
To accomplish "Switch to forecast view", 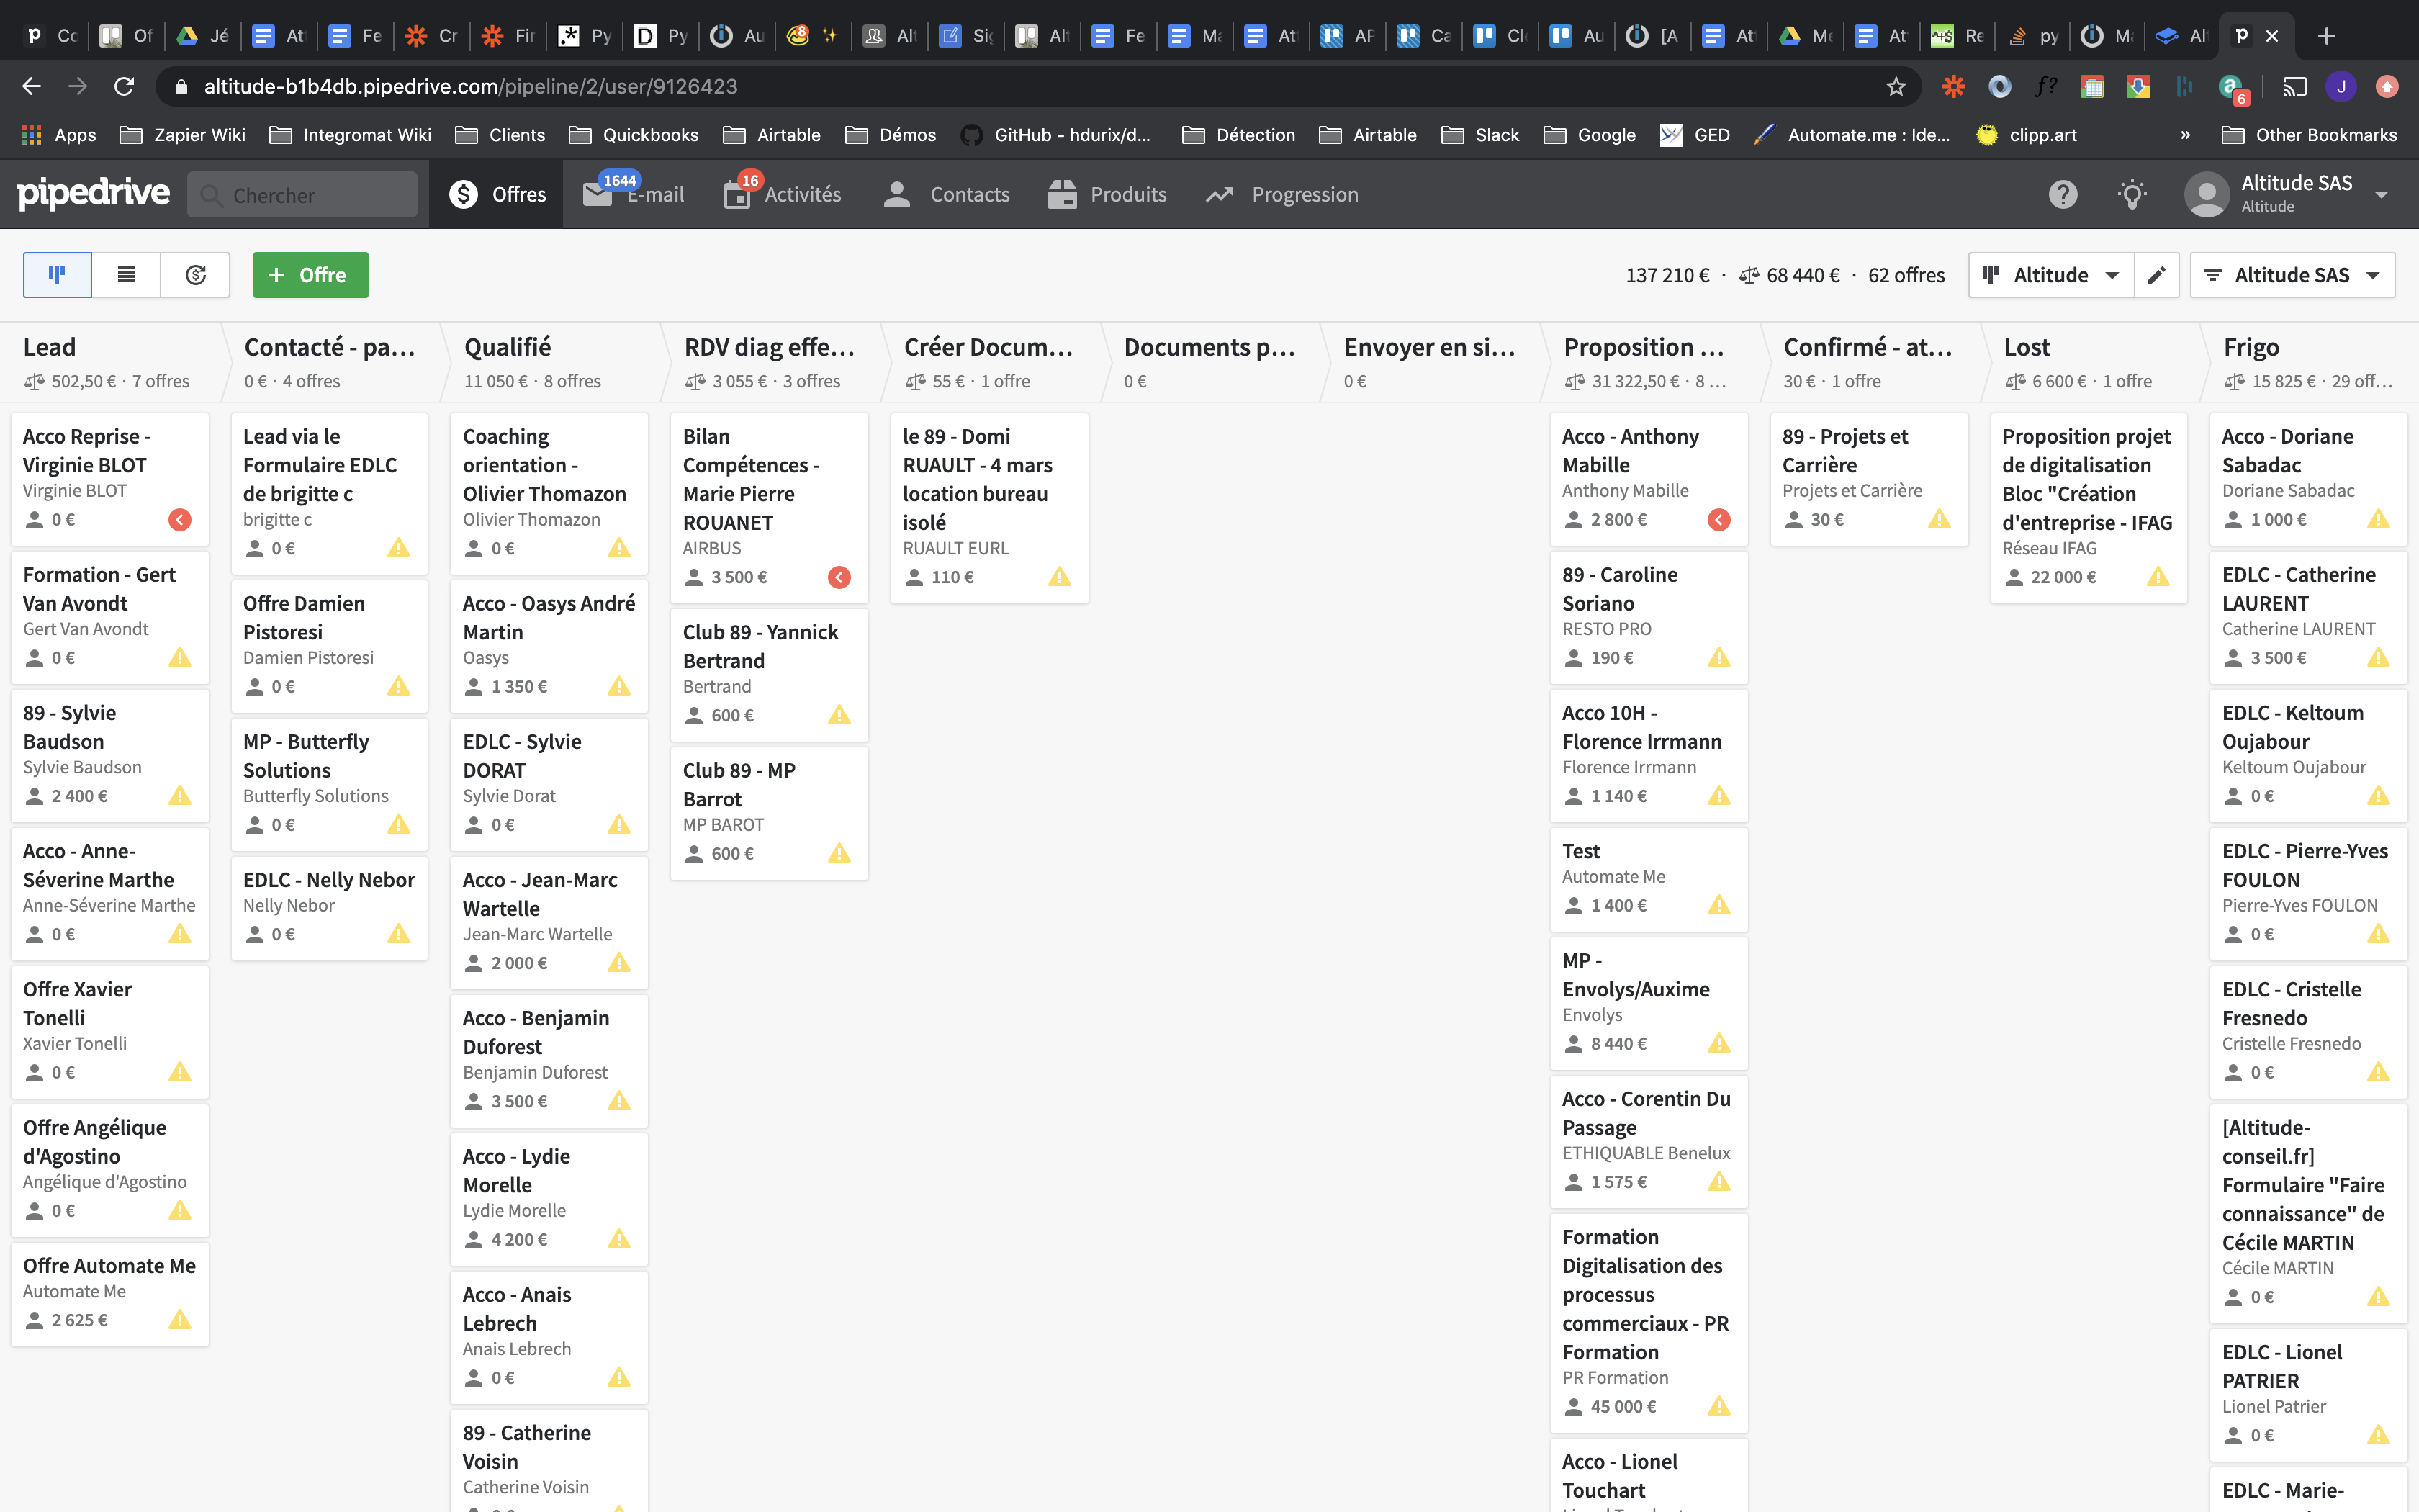I will tap(196, 275).
